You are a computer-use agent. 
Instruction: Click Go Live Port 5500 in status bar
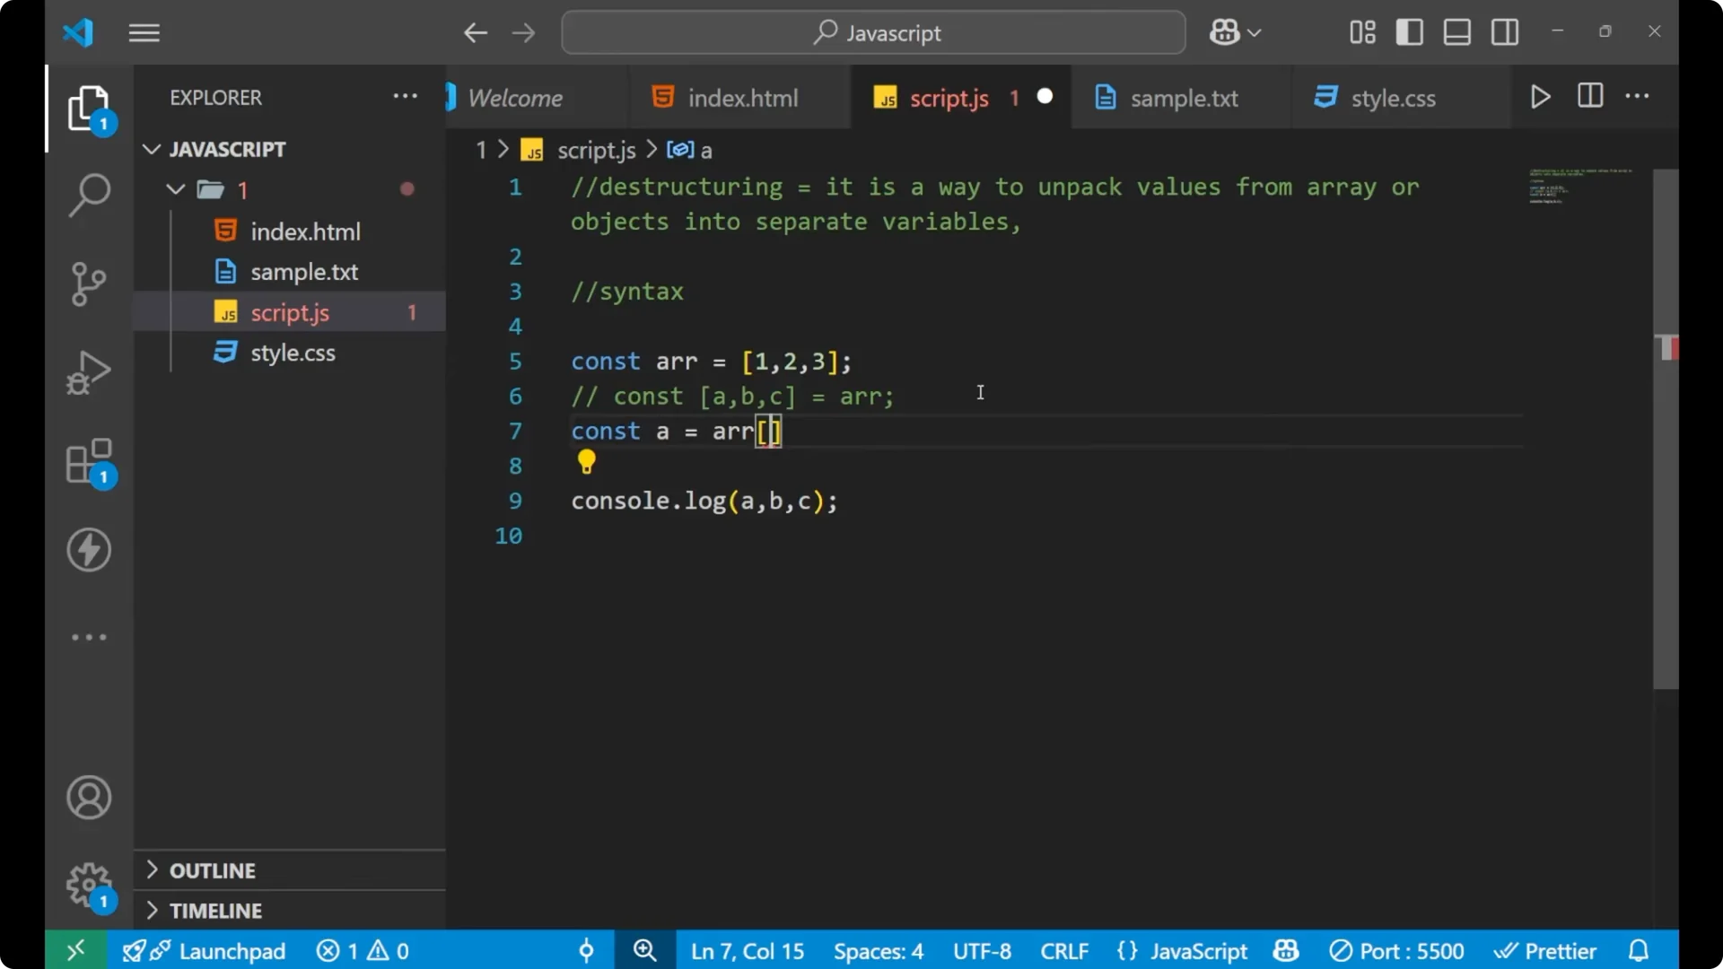coord(1397,950)
